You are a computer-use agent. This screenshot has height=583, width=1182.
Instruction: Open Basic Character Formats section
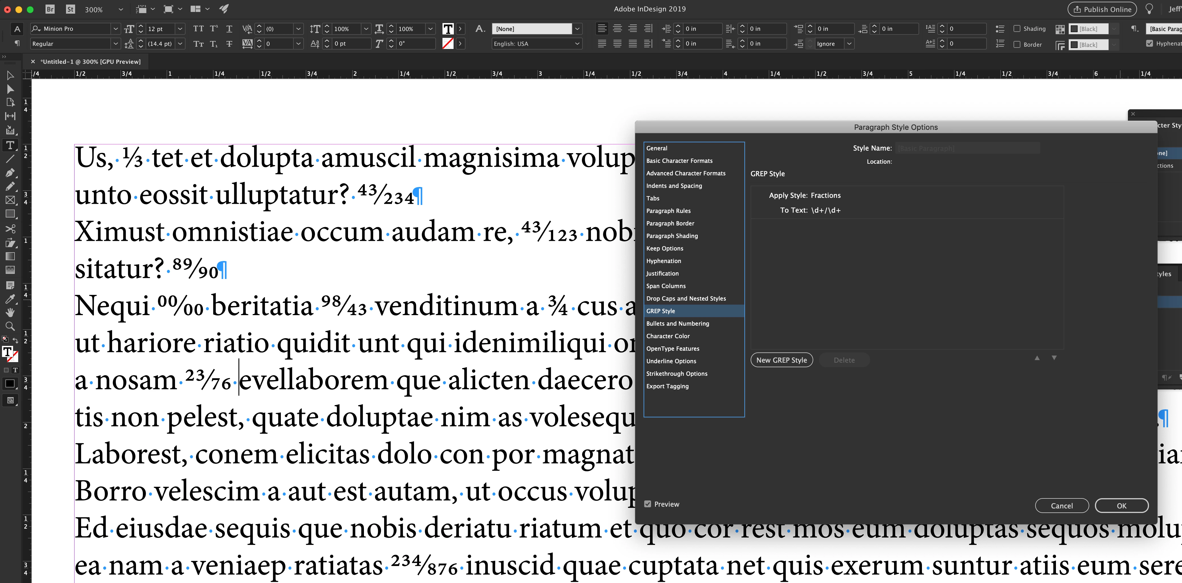tap(679, 161)
